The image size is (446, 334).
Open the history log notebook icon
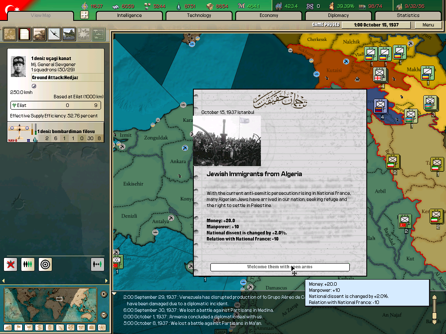24,34
